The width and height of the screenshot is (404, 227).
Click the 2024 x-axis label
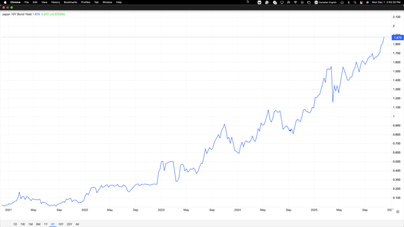tap(237, 210)
